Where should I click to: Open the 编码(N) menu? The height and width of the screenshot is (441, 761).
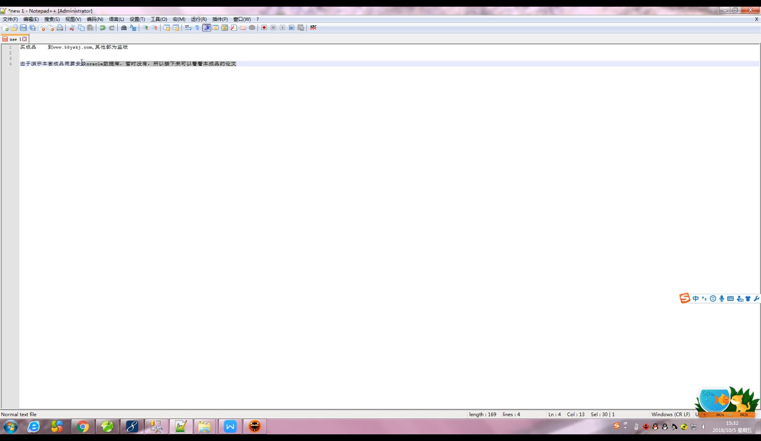(95, 20)
